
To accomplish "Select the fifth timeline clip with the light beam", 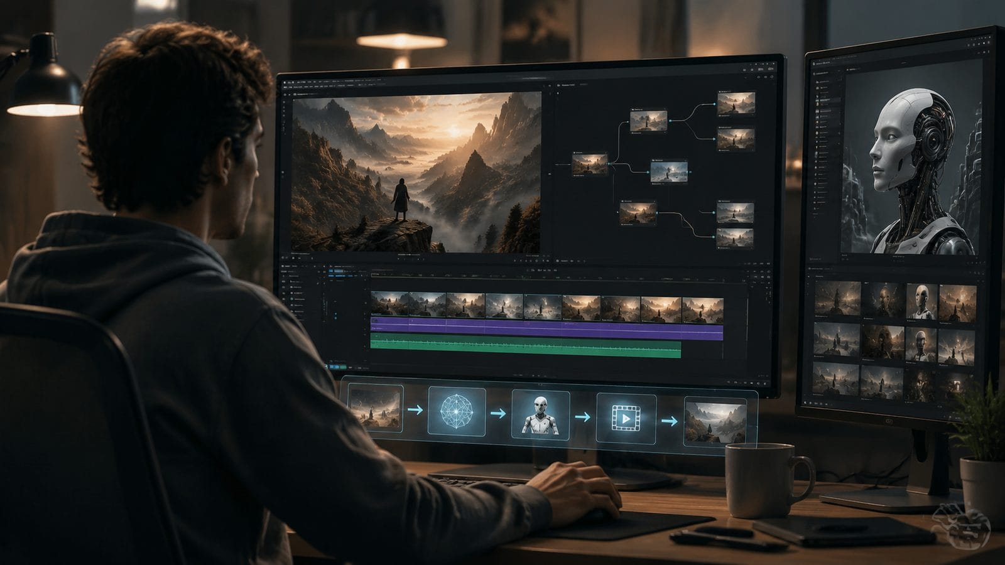I will coord(543,307).
